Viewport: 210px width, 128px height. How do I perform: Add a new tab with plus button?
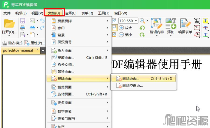click(x=43, y=51)
